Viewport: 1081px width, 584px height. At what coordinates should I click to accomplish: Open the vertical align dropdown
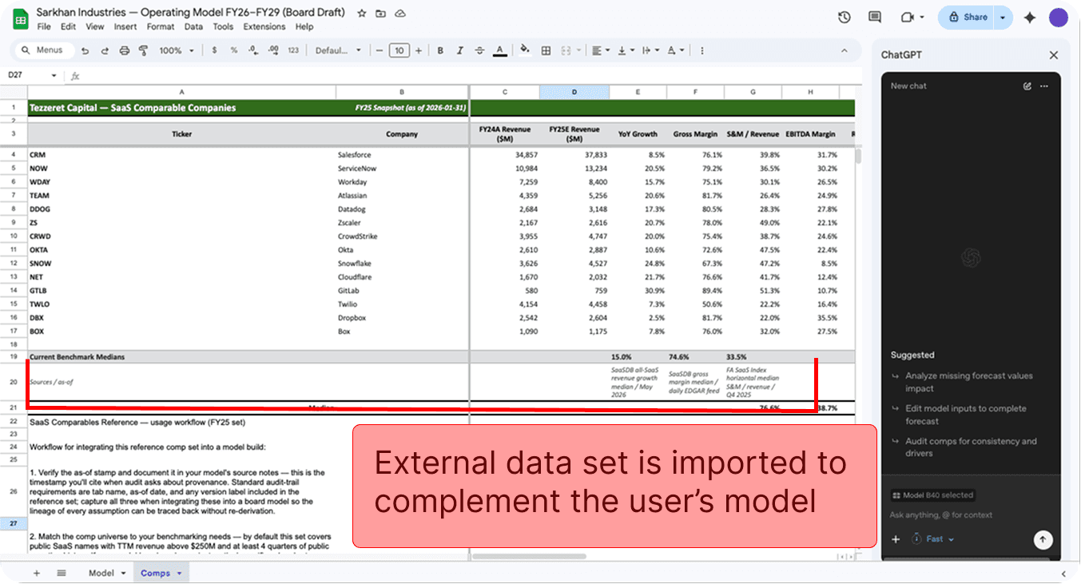pyautogui.click(x=625, y=50)
